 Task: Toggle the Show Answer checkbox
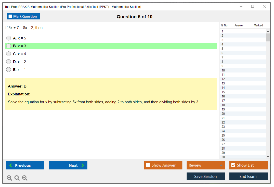(148, 165)
